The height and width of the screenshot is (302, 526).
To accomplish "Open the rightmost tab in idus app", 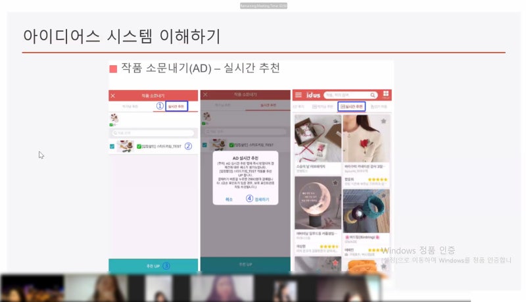I will (379, 107).
